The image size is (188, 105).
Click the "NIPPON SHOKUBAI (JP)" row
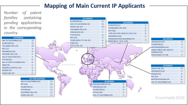pyautogui.click(x=167, y=79)
